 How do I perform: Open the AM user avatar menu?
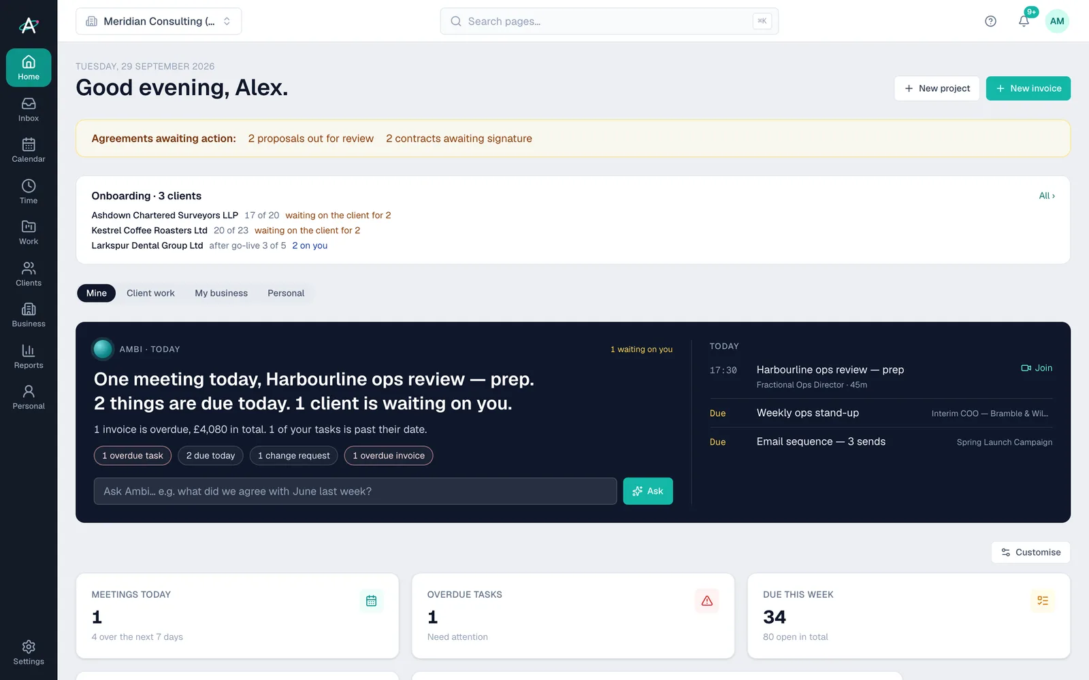[x=1057, y=21]
